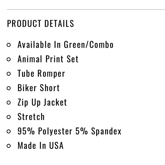Select bullet beside Animal Print Set
Image resolution: width=165 pixels, height=165 pixels.
9,59
